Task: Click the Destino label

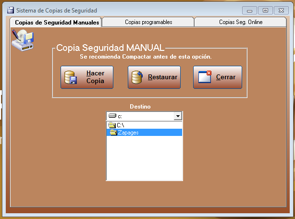Action: (x=140, y=107)
